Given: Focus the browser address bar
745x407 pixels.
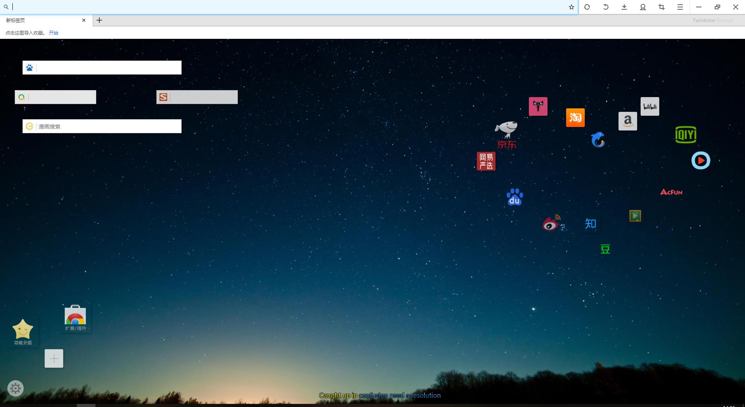Looking at the screenshot, I should tap(289, 7).
